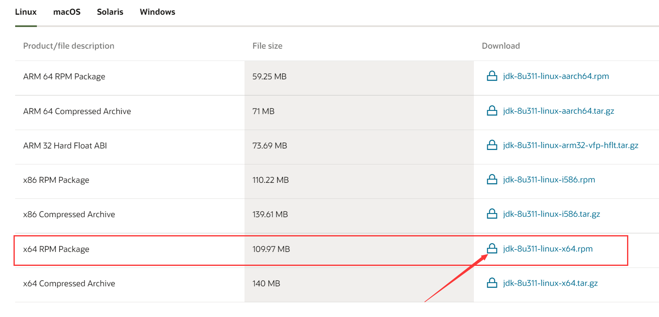Click the lock icon beside jdk-8u311-linux-x64.rpm
Viewport: 659px width, 317px height.
tap(492, 249)
